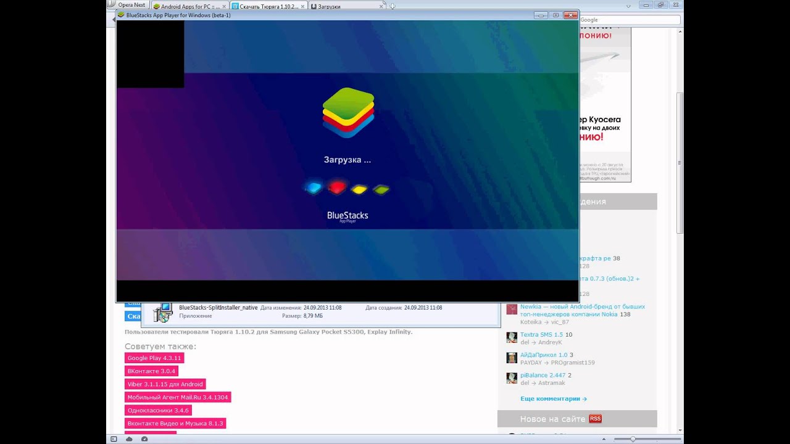Screen dimensions: 790x444
Task: Open the Одноклассники 3.4.6 link
Action: coord(158,410)
